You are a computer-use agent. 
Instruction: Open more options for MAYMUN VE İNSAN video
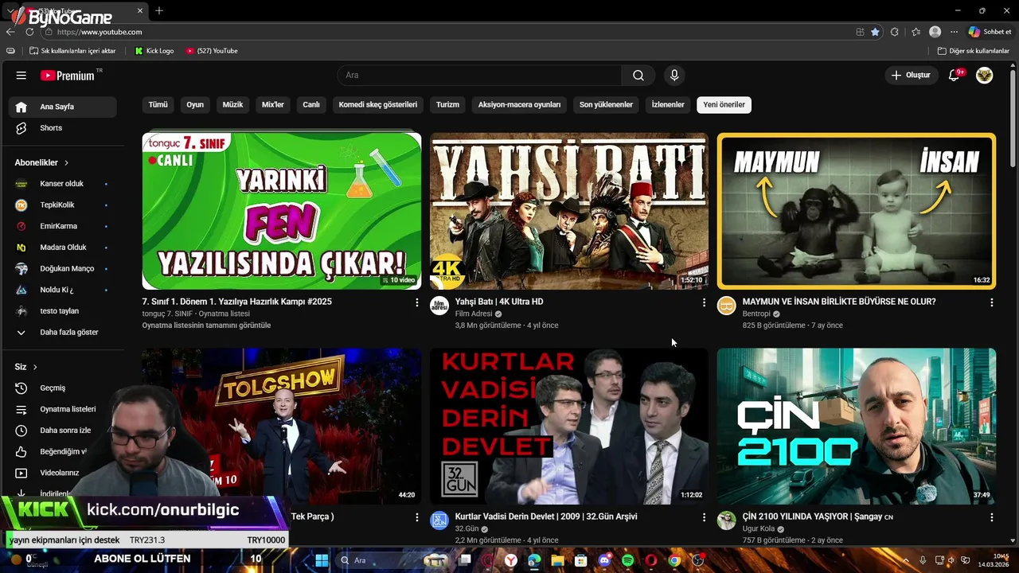991,302
